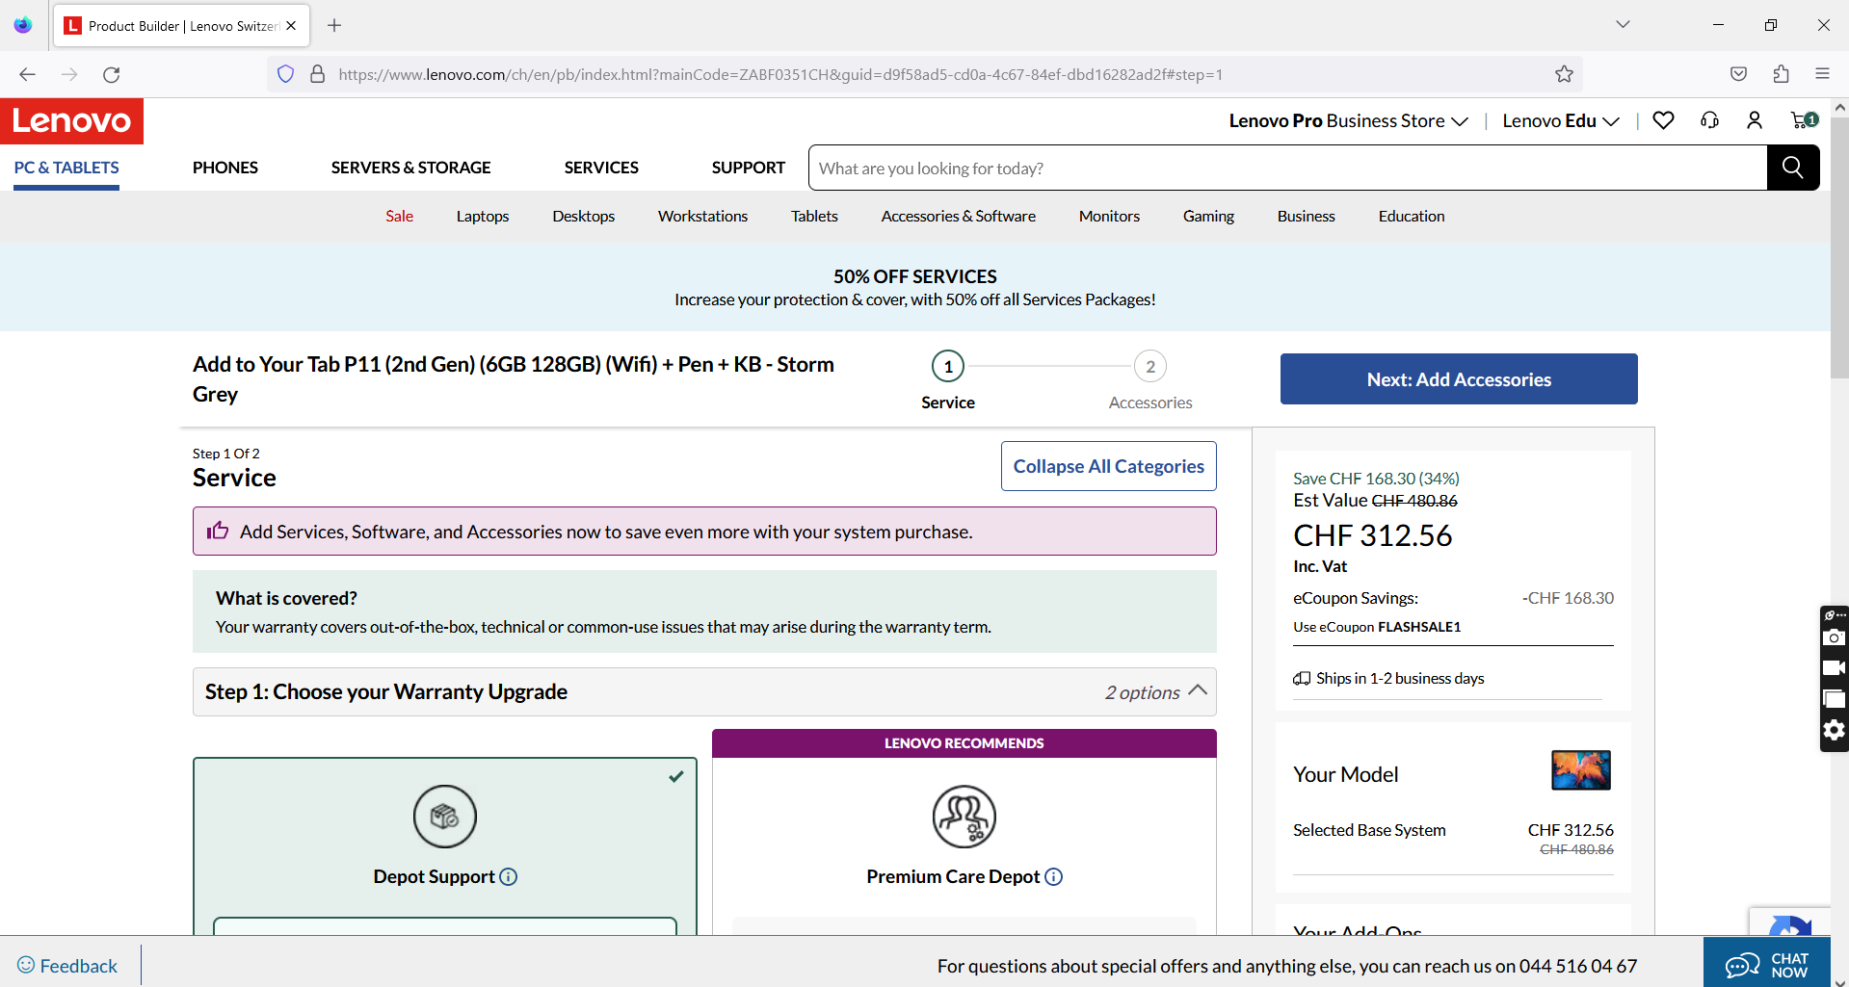
Task: Click the search magnifier icon
Action: point(1792,168)
